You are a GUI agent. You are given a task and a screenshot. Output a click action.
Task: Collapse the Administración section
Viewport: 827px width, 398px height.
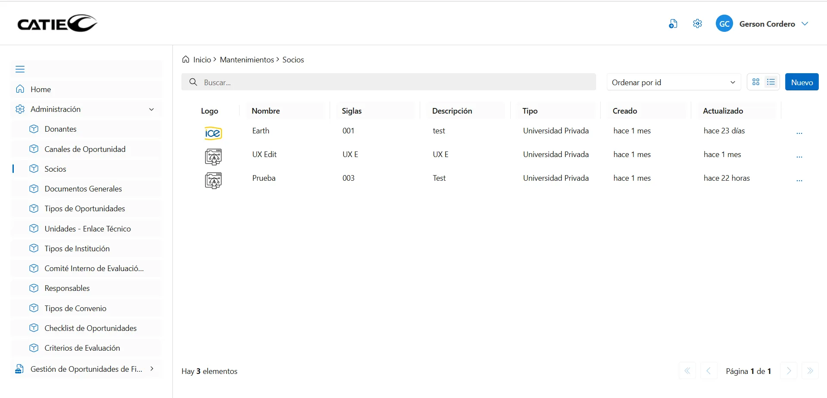pos(151,109)
